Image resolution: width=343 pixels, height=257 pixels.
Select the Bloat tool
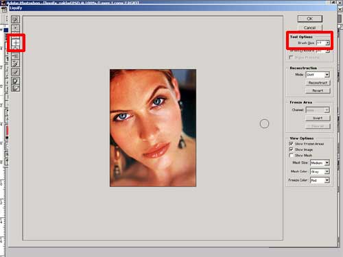(15, 47)
